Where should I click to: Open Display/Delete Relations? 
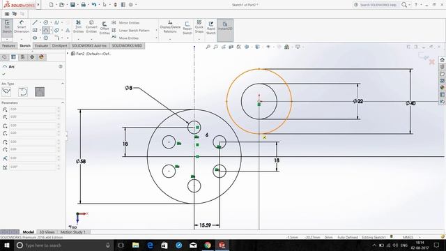coord(170,26)
